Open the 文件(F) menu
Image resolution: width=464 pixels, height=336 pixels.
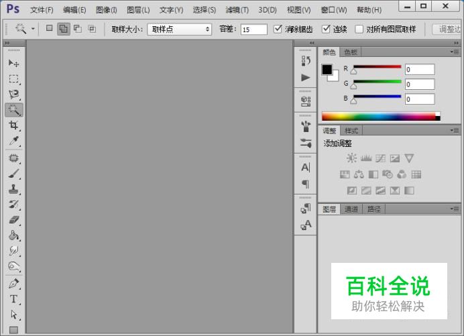point(42,10)
